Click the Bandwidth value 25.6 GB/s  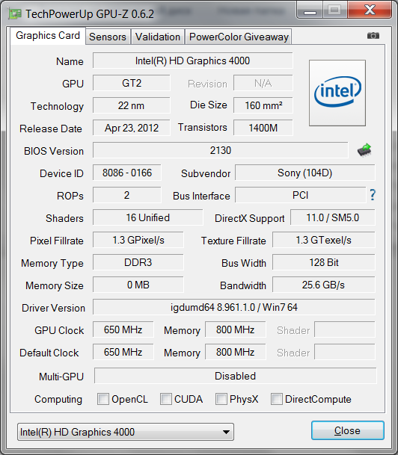[324, 285]
